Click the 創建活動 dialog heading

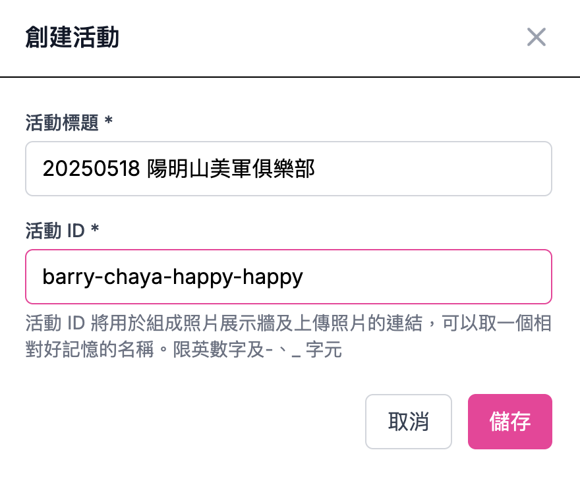coord(72,38)
